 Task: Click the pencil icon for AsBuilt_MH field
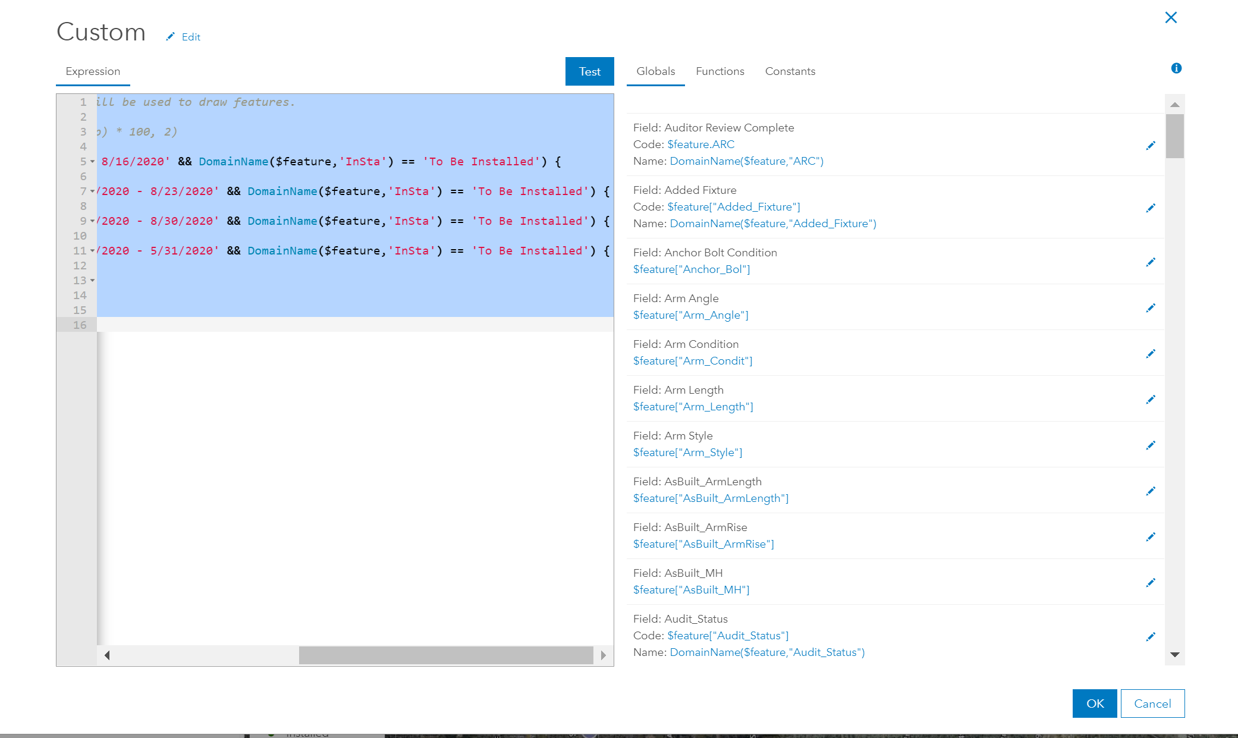tap(1151, 583)
